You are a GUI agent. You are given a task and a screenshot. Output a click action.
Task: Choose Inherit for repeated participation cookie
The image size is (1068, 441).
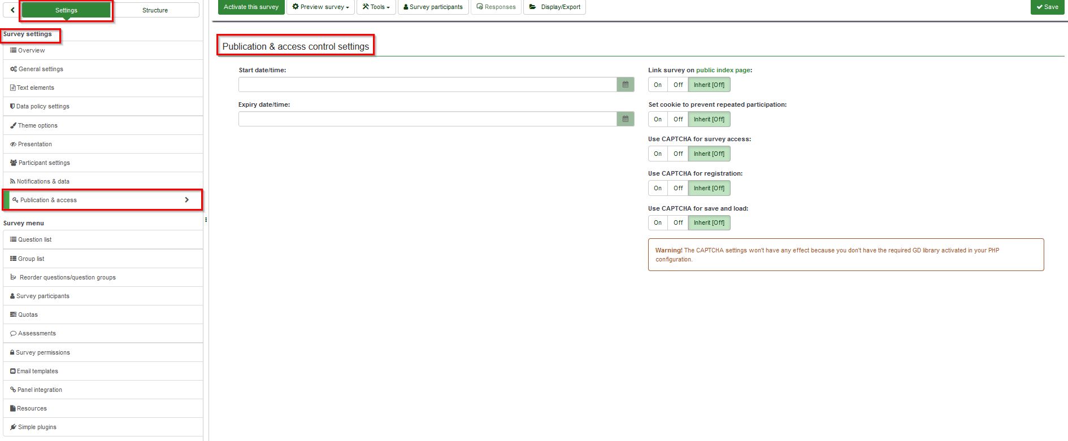pyautogui.click(x=709, y=119)
